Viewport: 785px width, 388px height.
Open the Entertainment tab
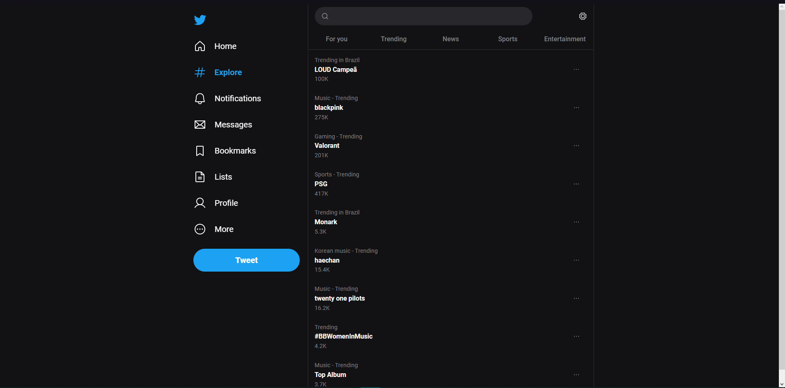tap(565, 39)
